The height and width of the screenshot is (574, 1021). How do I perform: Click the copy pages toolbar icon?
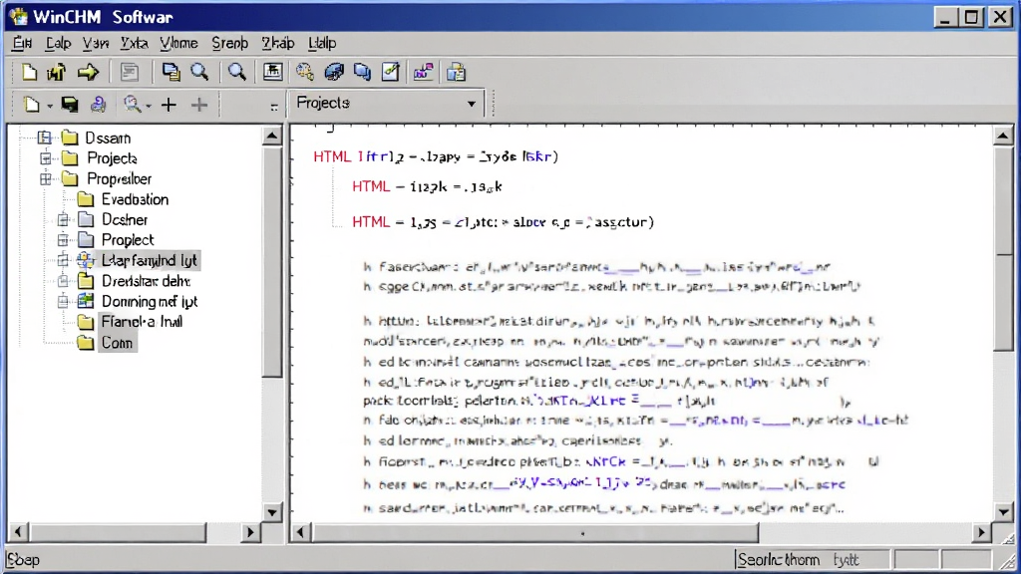170,72
